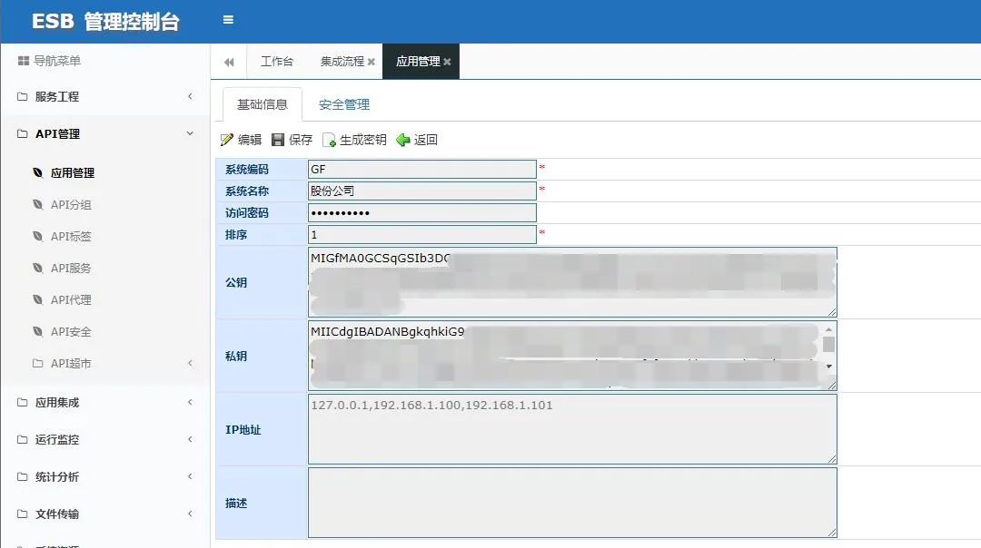
Task: Click into the 私钥 text area
Action: point(572,356)
